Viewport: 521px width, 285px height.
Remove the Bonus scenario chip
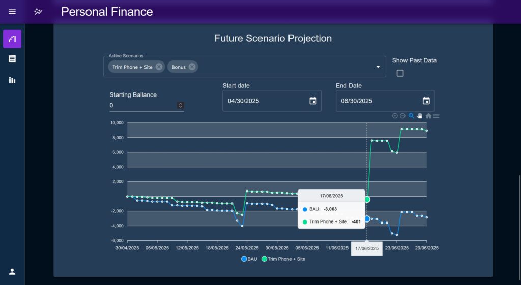tap(192, 67)
